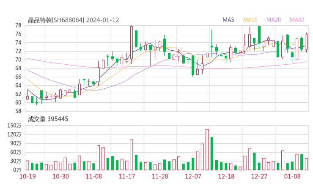The image size is (313, 186).
Task: Click the 11-28 date axis label
Action: (160, 176)
